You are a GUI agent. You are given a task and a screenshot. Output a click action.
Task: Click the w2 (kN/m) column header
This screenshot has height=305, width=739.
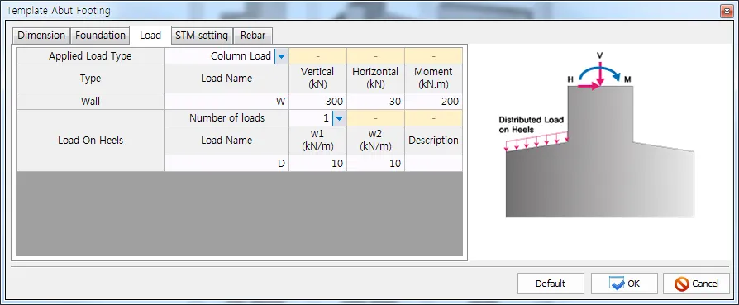pos(375,141)
